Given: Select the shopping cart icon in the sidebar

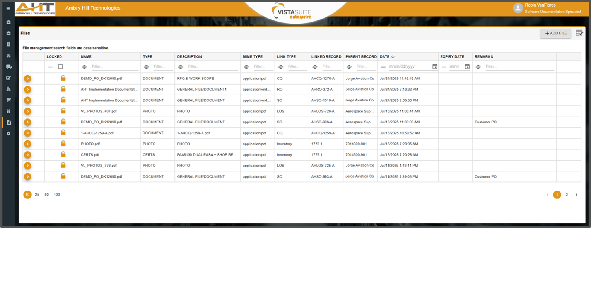Looking at the screenshot, I should coord(8,100).
